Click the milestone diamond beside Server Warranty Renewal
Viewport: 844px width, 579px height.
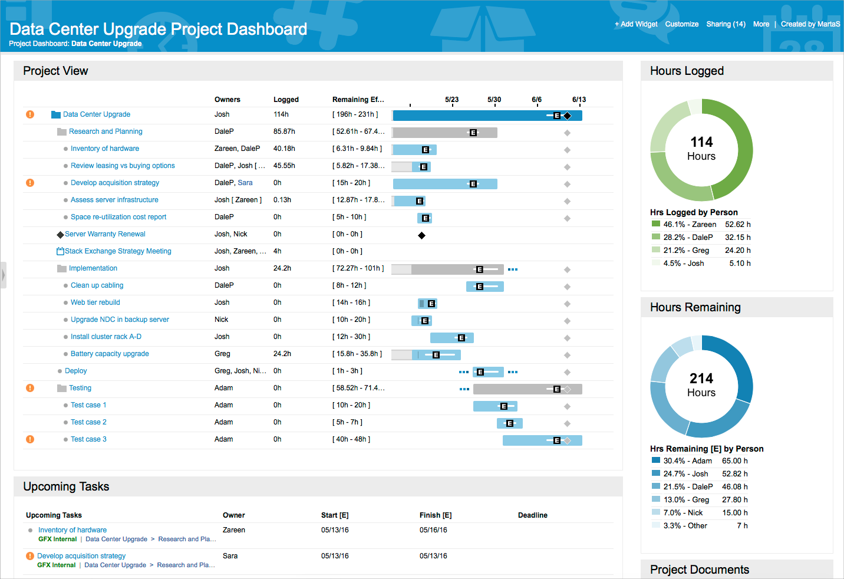[x=60, y=234]
